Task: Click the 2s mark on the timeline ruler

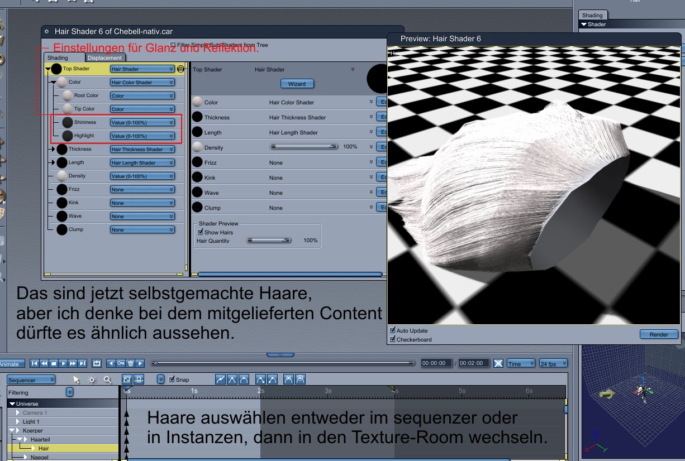Action: [261, 391]
